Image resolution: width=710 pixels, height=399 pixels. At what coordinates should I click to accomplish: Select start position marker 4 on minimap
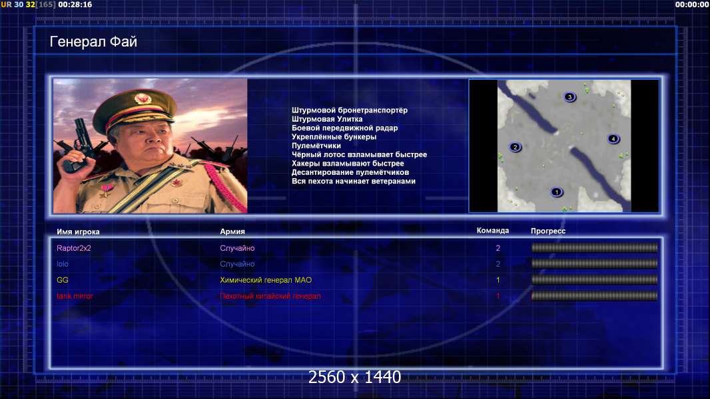click(613, 139)
